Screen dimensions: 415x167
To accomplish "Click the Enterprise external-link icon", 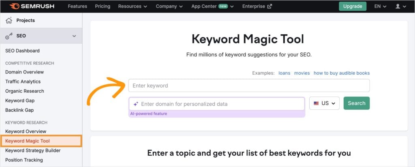I will pyautogui.click(x=270, y=6).
